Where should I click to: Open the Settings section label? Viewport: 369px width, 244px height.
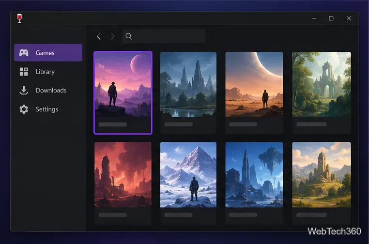pos(47,109)
